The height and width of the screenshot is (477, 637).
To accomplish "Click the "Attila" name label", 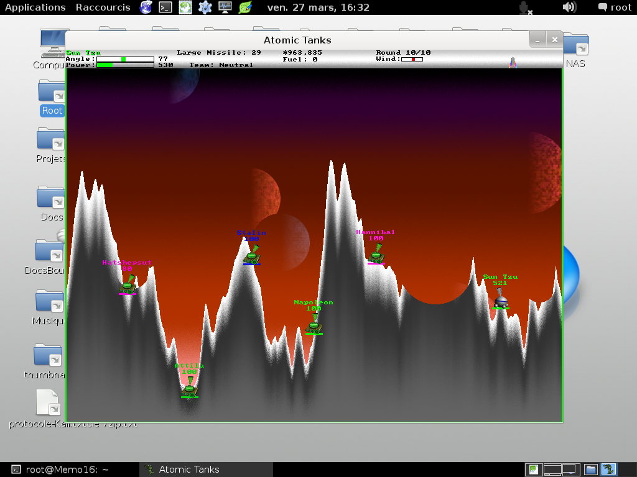I will tap(189, 366).
